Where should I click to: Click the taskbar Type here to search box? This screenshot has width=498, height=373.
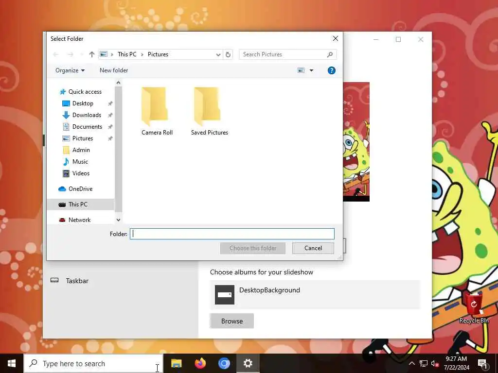pyautogui.click(x=93, y=363)
